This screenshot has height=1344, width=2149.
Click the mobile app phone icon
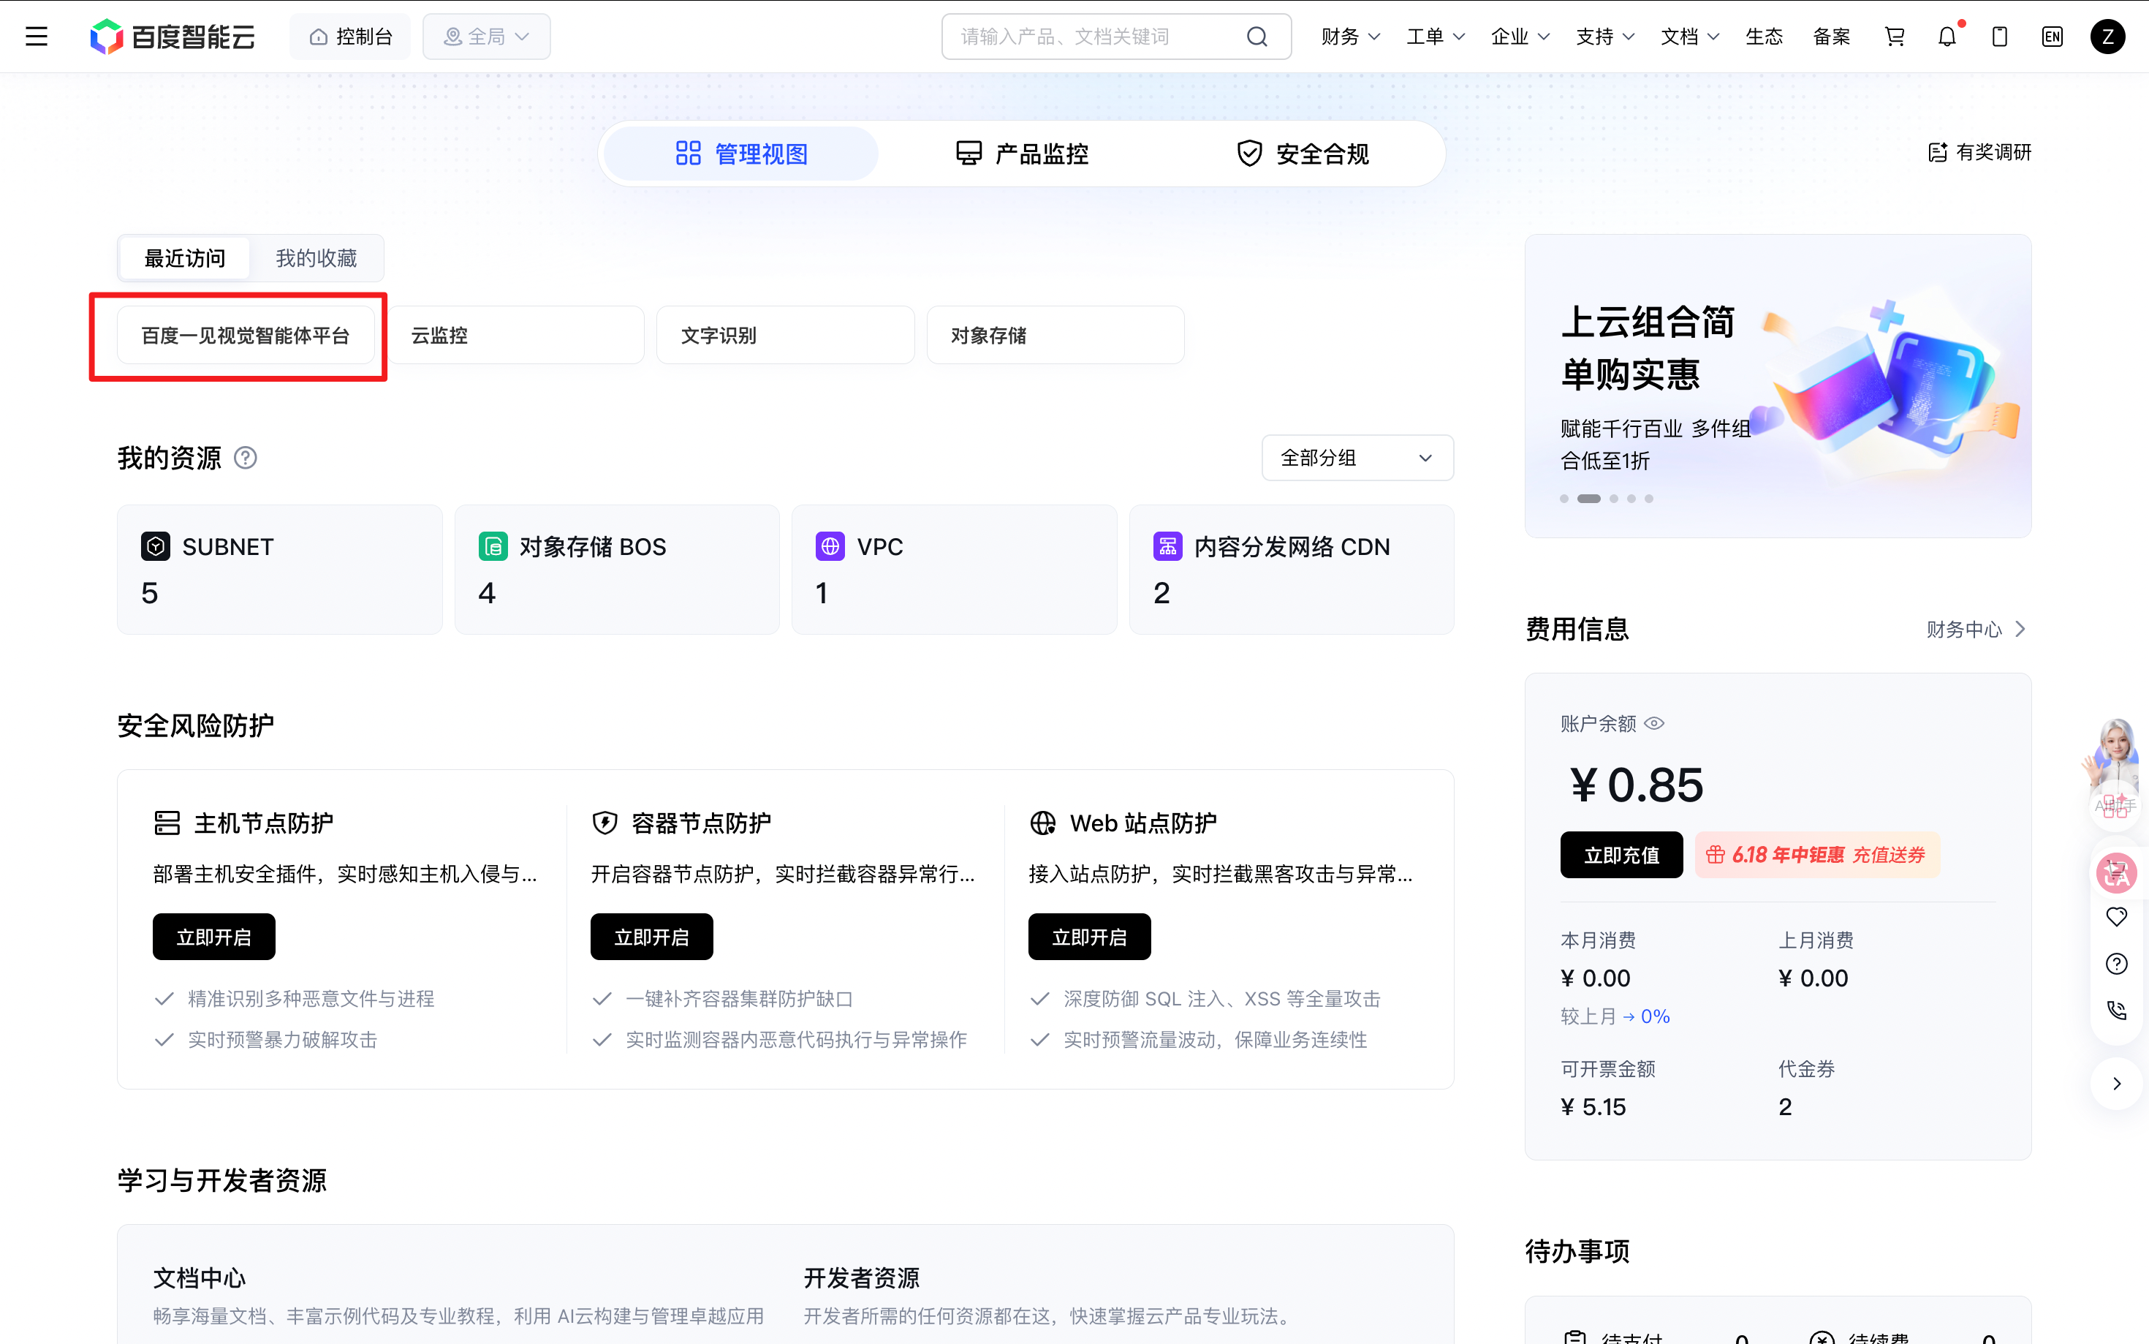[2000, 37]
